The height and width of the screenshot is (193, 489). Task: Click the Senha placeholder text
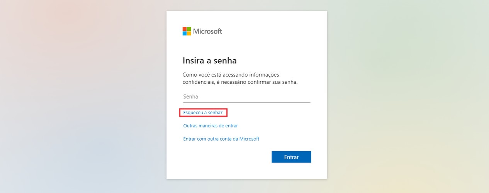click(x=190, y=97)
